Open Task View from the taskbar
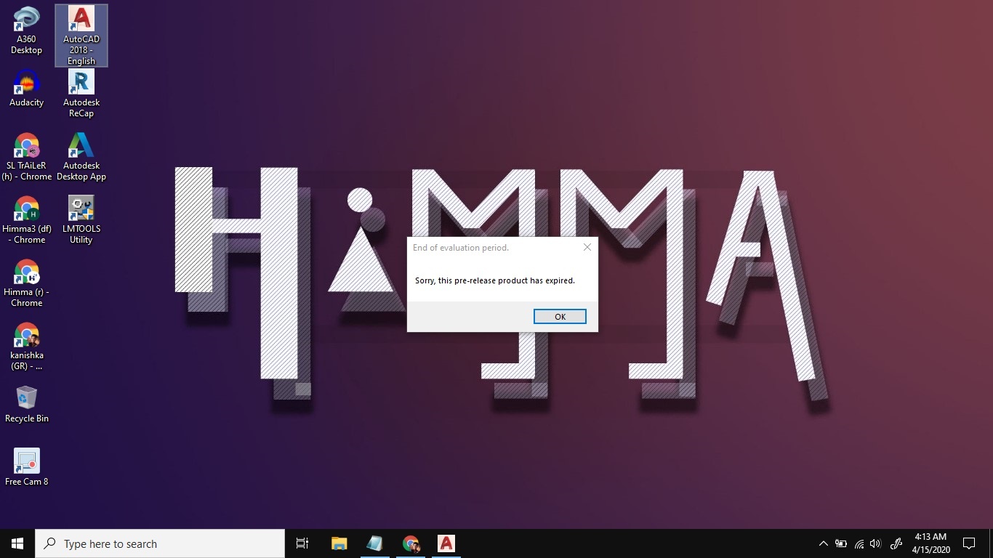The image size is (993, 558). [302, 543]
